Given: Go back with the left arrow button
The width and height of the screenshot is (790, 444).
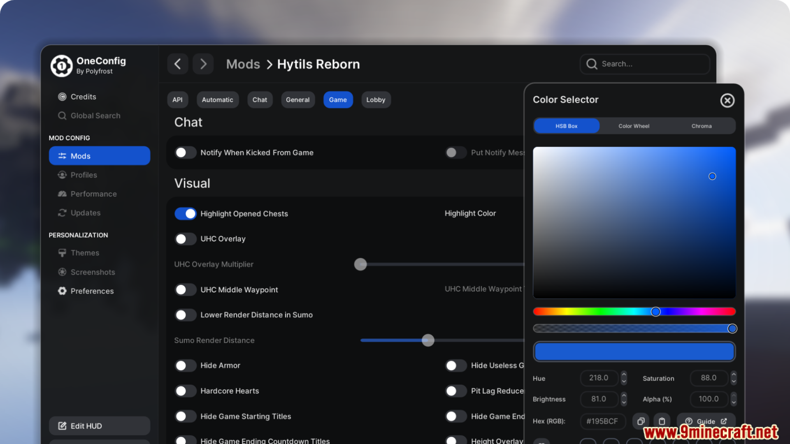Looking at the screenshot, I should pyautogui.click(x=178, y=64).
